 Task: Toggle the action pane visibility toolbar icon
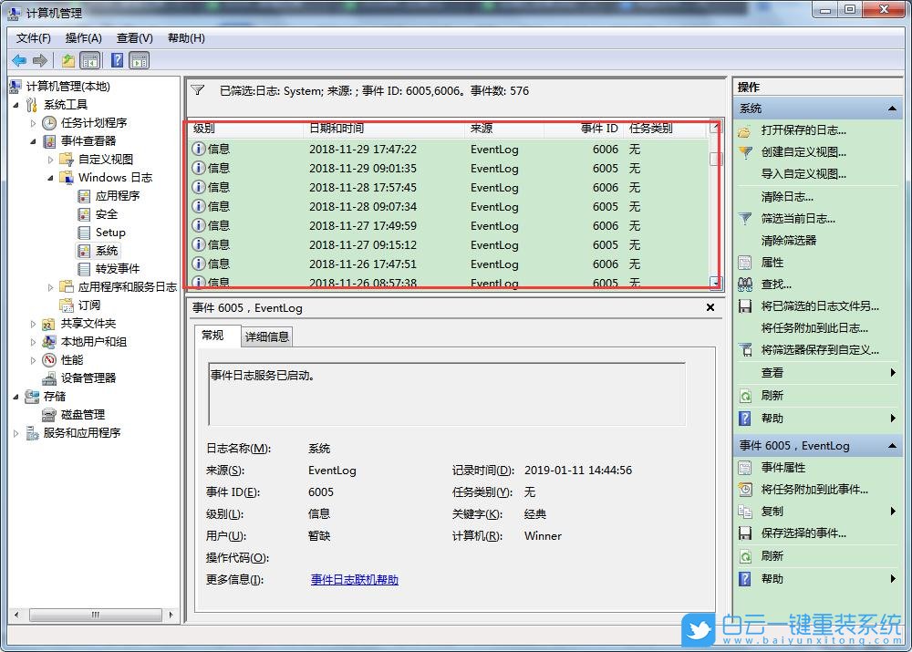(x=139, y=60)
